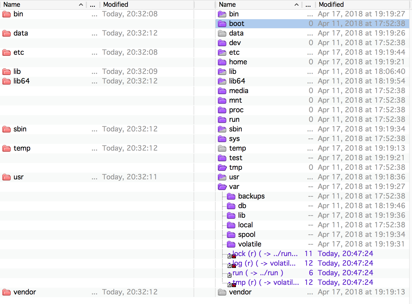Select the temp folder name in right pane
Screen dimensions: 412x304
tap(238, 148)
